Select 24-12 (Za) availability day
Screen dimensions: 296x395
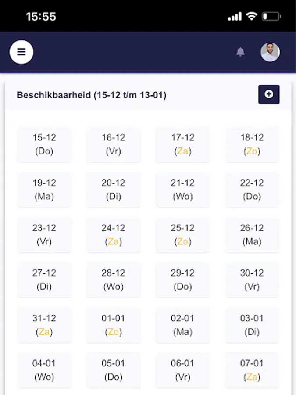pos(113,235)
